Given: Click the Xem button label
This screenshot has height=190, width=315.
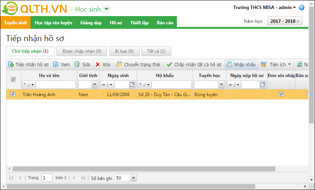Looking at the screenshot, I should tap(65, 64).
